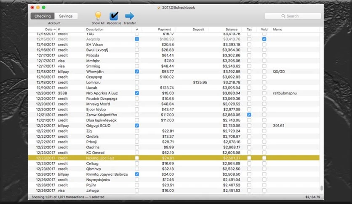Sort by the cleared checkmark column header
352x204 pixels.
point(137,30)
